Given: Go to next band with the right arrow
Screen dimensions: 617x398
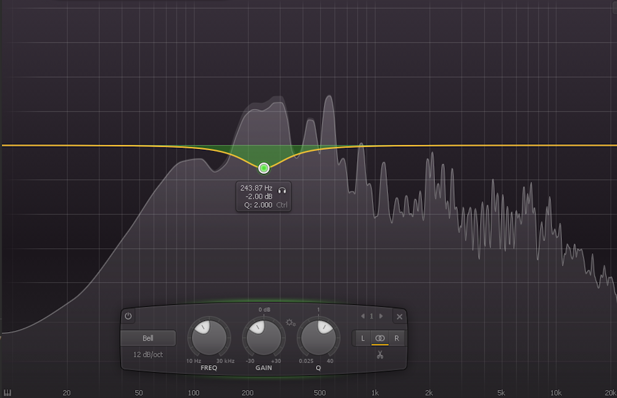Looking at the screenshot, I should pyautogui.click(x=381, y=315).
